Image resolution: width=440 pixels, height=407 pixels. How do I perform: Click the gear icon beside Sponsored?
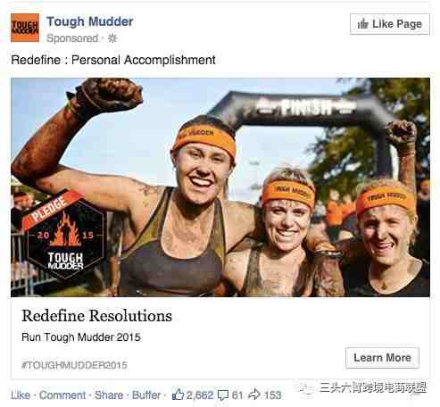pyautogui.click(x=112, y=38)
